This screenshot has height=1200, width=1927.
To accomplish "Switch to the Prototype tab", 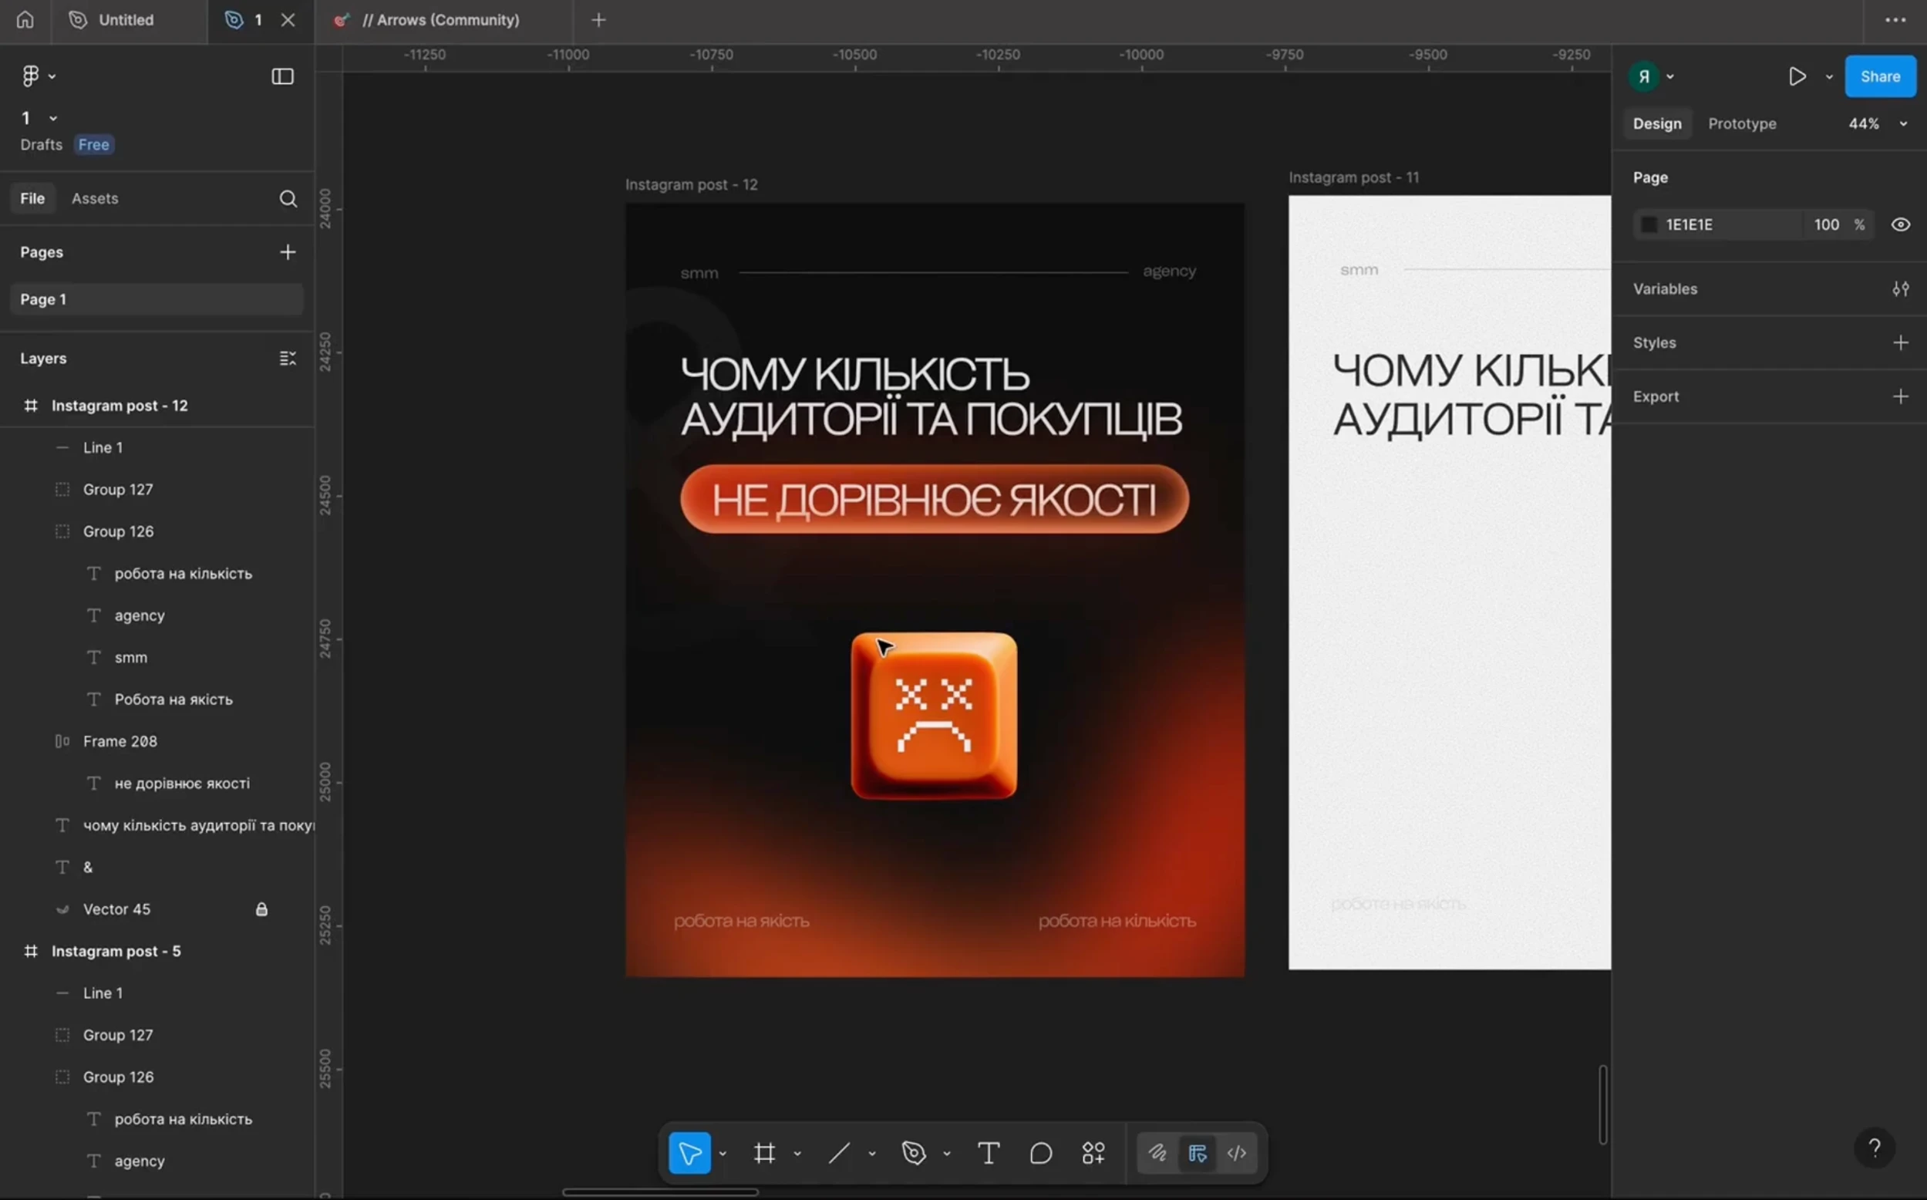I will (1742, 124).
